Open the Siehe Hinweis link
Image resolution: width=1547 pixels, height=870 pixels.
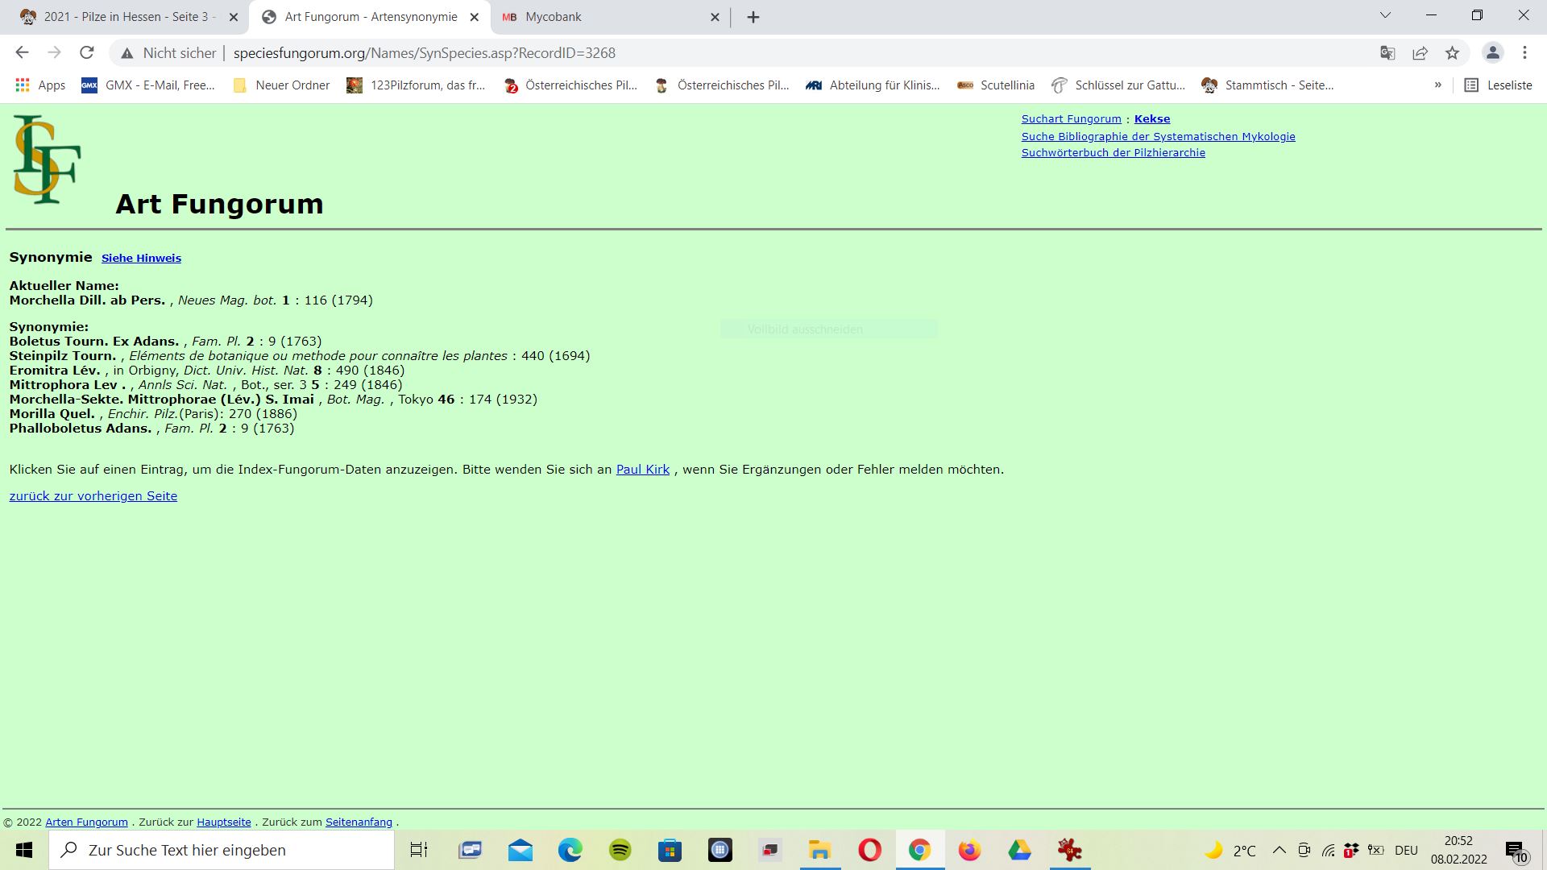[x=141, y=258]
